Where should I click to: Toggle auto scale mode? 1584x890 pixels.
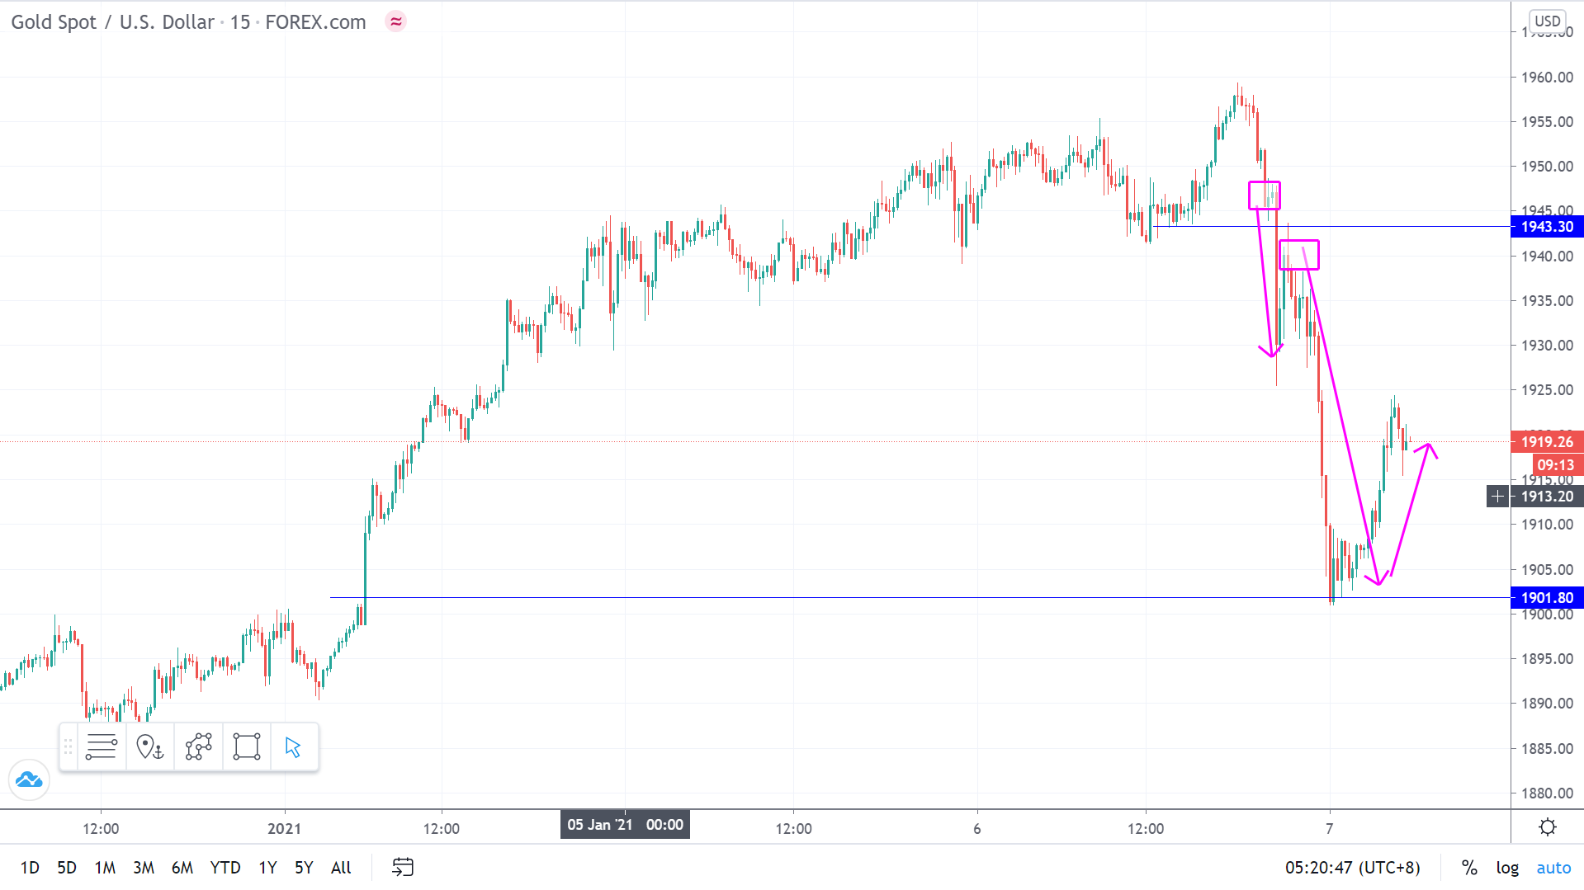tap(1553, 867)
